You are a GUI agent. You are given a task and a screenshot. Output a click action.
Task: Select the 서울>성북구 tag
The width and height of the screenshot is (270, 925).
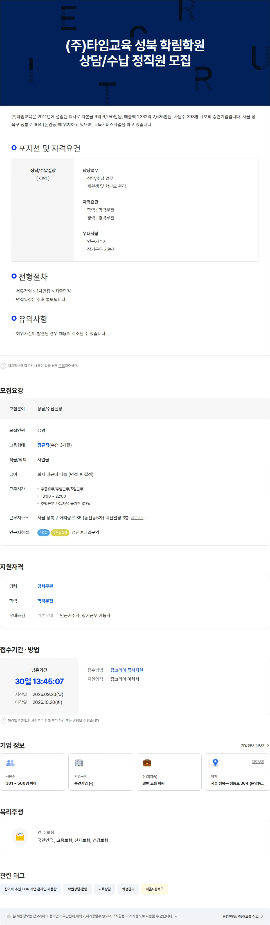(x=154, y=889)
